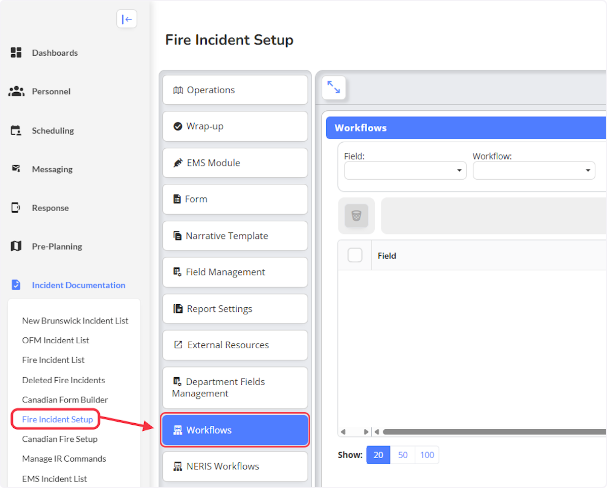Open Messaging in the sidebar
The image size is (607, 488).
click(x=52, y=169)
